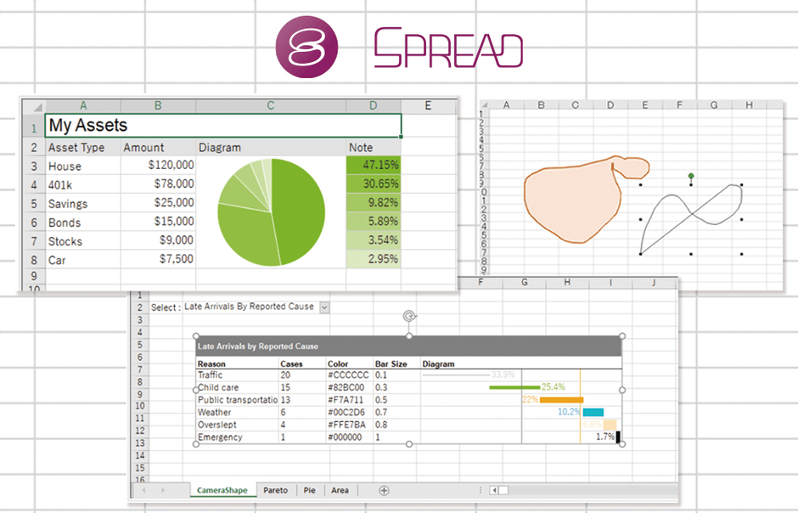Select column E header in assets sheet
Screen dimensions: 798x513
click(428, 106)
